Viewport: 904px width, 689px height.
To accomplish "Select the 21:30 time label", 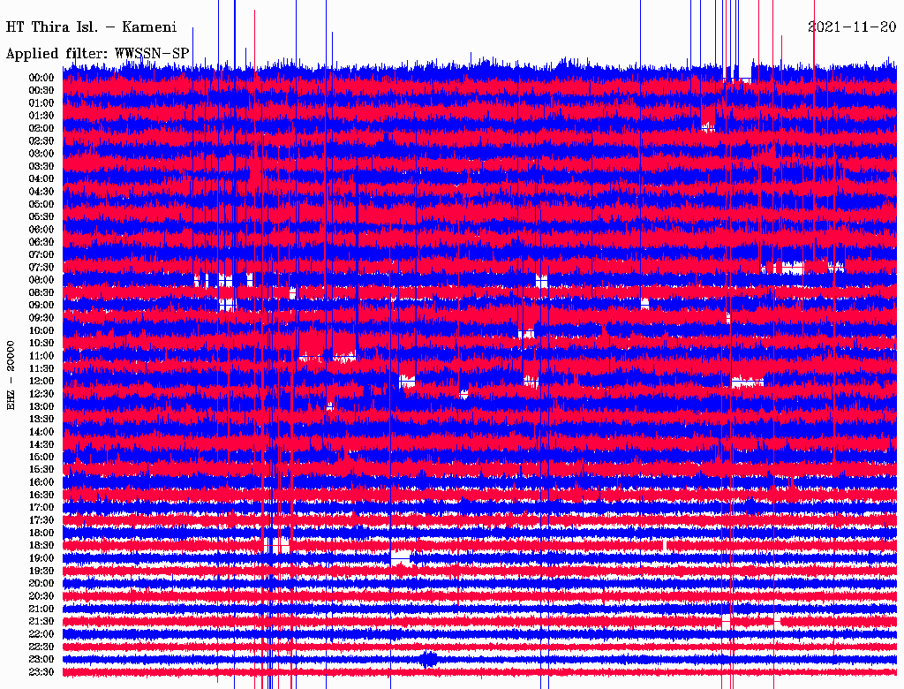I will (41, 622).
